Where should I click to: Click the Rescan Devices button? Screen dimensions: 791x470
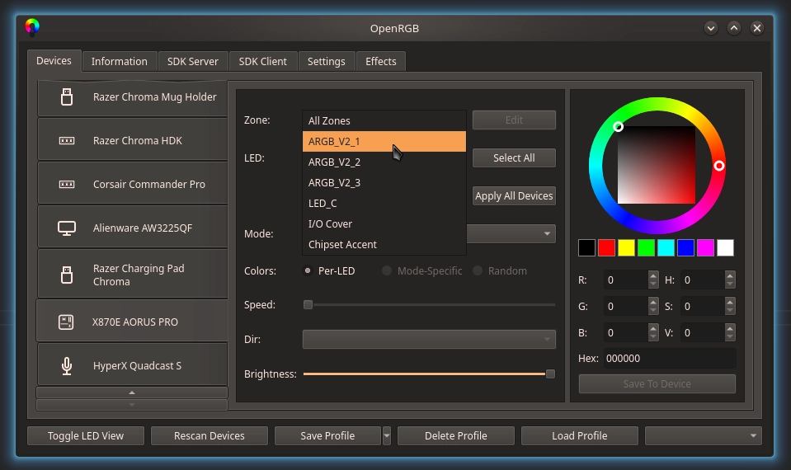210,435
